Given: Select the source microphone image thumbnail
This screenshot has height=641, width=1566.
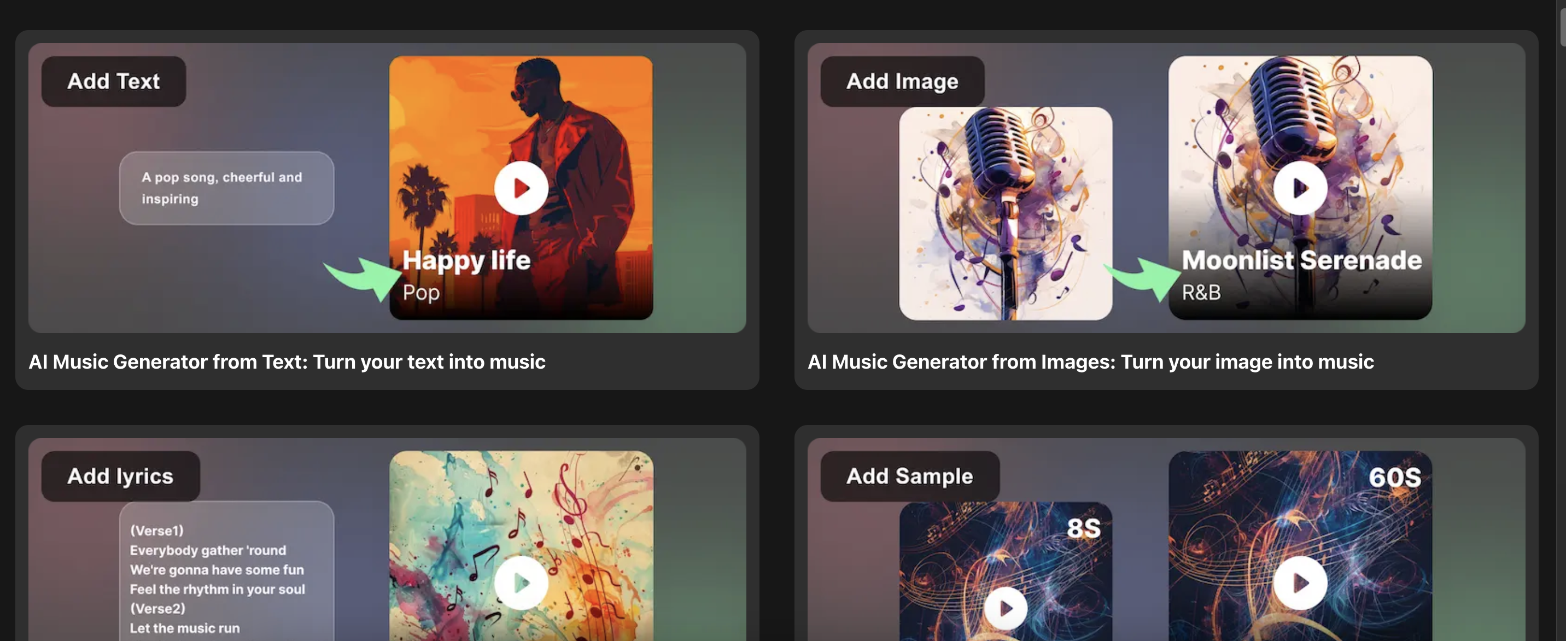Looking at the screenshot, I should tap(1006, 213).
